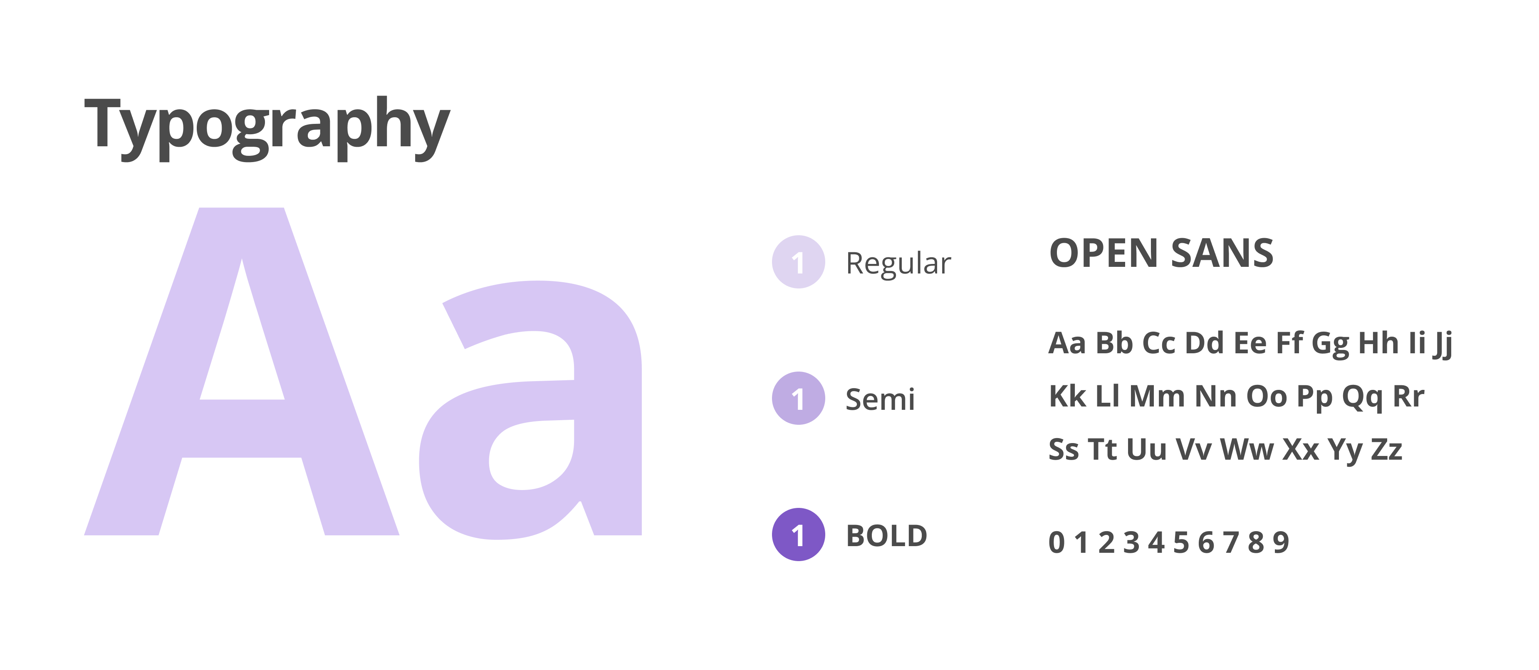
Task: Click the Zz pair in the alphabet sample
Action: (x=1386, y=450)
